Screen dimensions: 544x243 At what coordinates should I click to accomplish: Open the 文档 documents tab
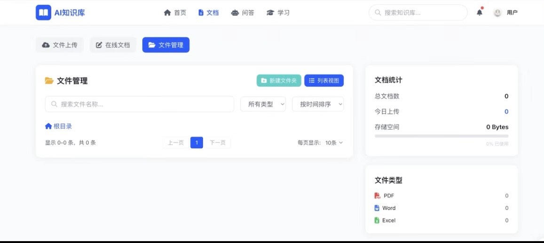(208, 13)
